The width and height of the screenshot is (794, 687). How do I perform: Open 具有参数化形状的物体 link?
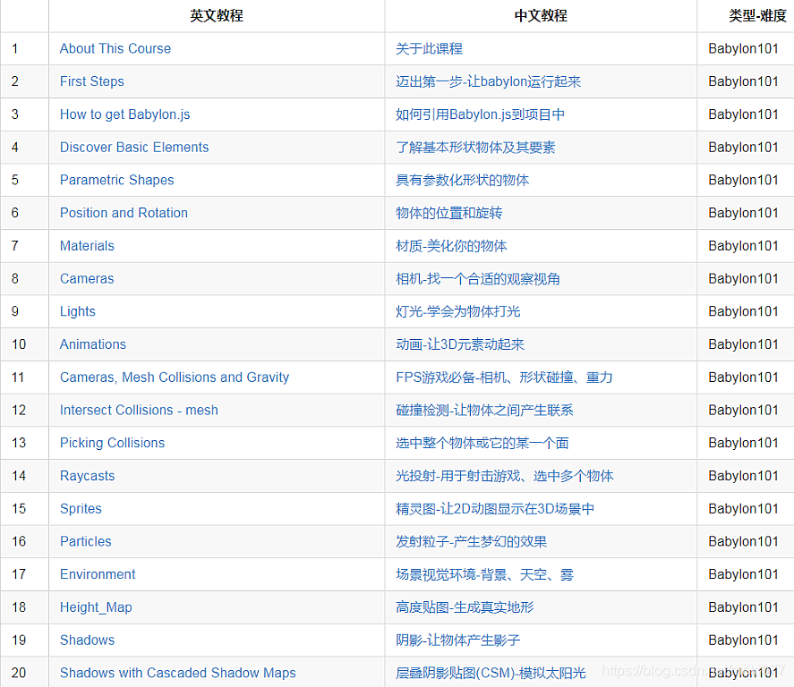coord(462,180)
